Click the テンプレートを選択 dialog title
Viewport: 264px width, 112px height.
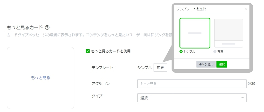191,9
